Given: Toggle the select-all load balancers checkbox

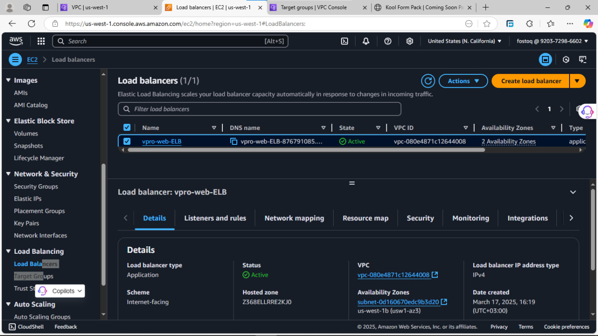Looking at the screenshot, I should pyautogui.click(x=127, y=128).
